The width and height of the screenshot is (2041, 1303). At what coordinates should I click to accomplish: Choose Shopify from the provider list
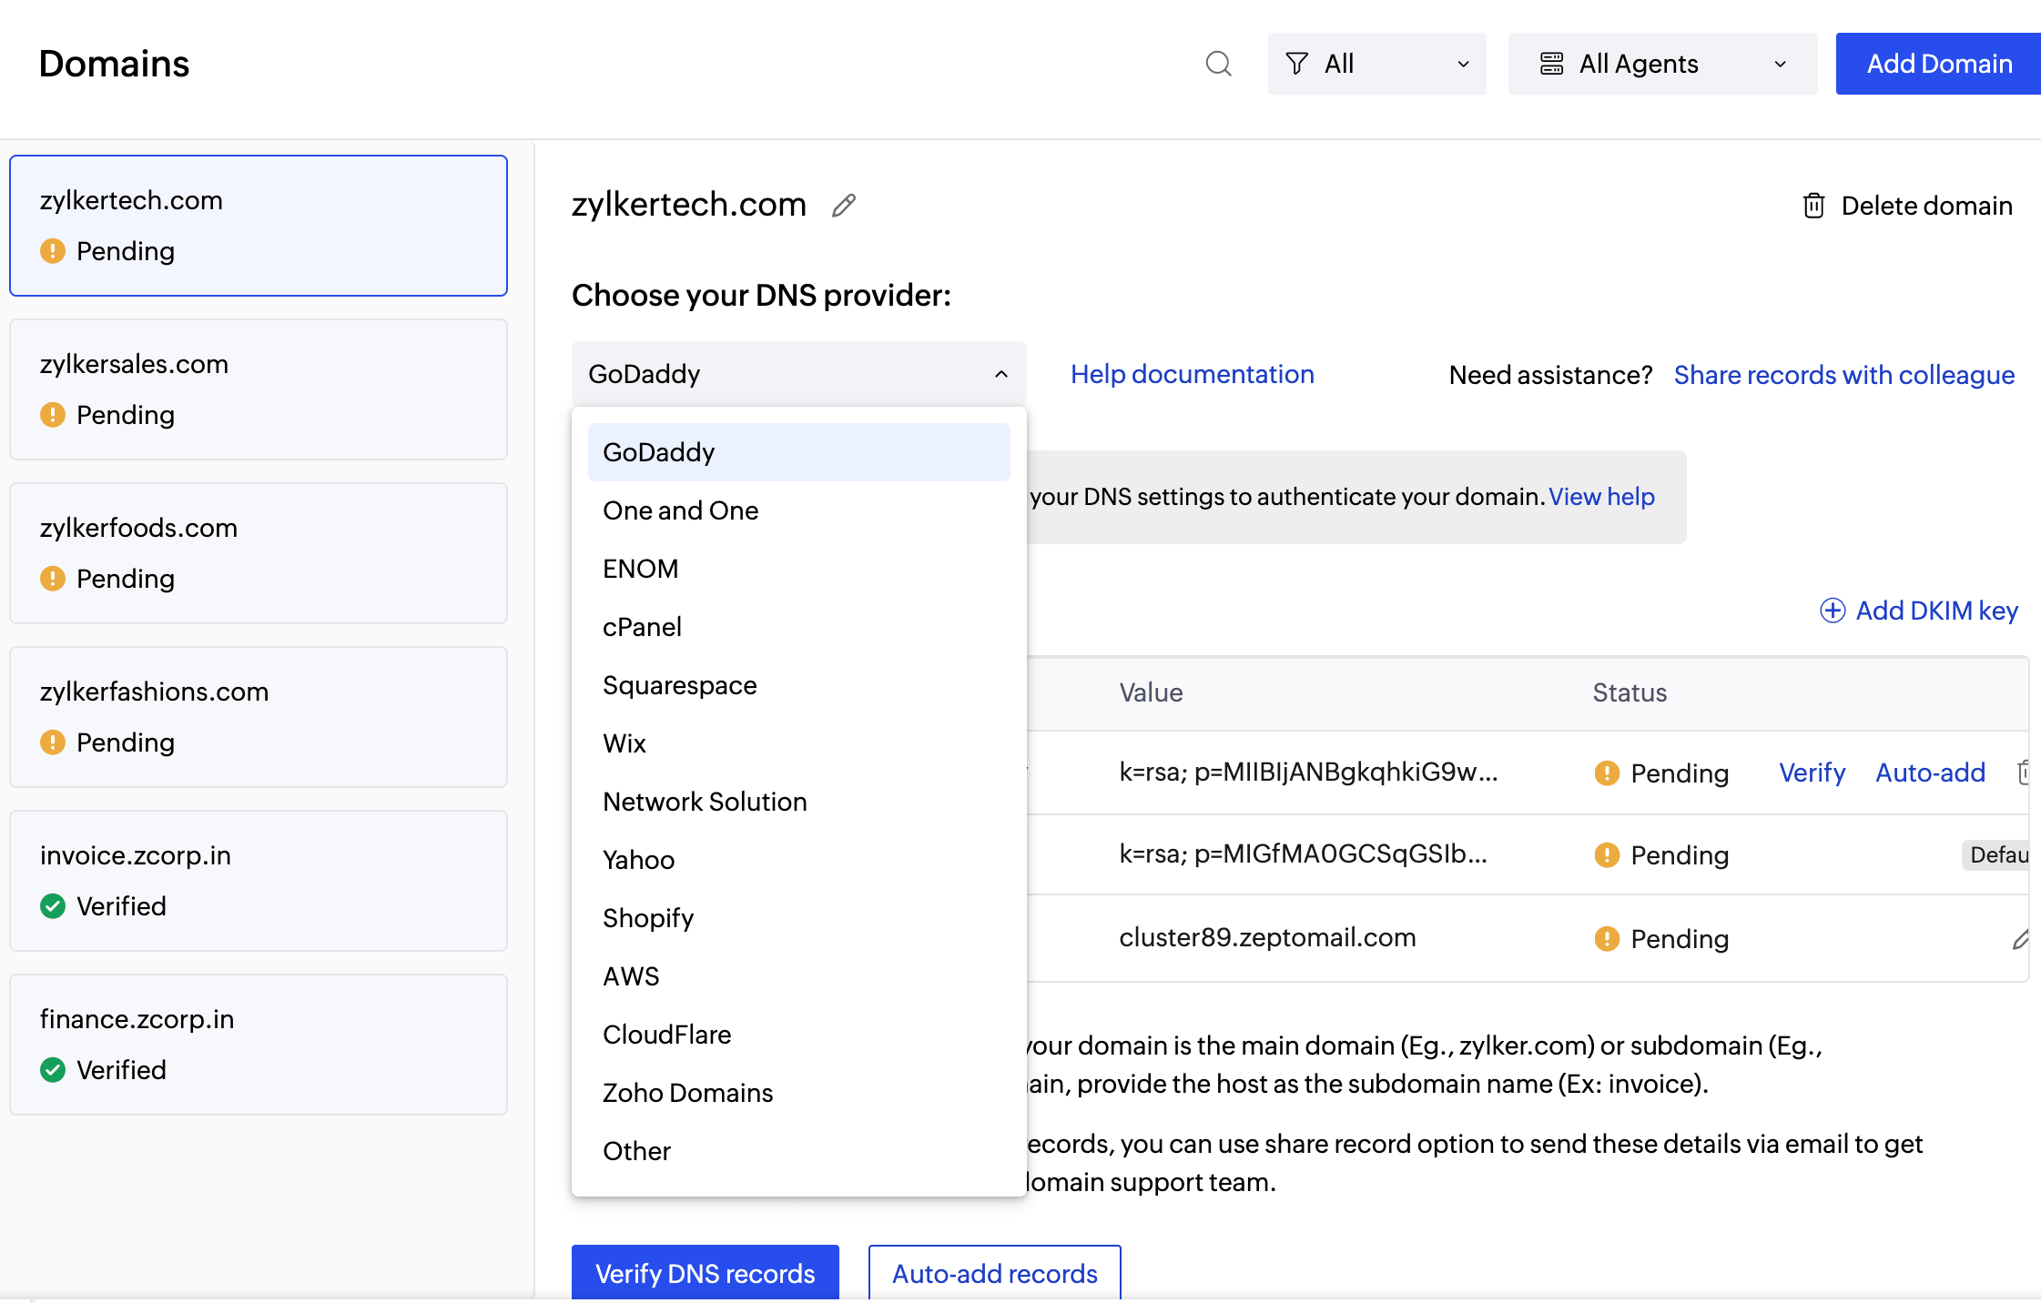(x=798, y=918)
